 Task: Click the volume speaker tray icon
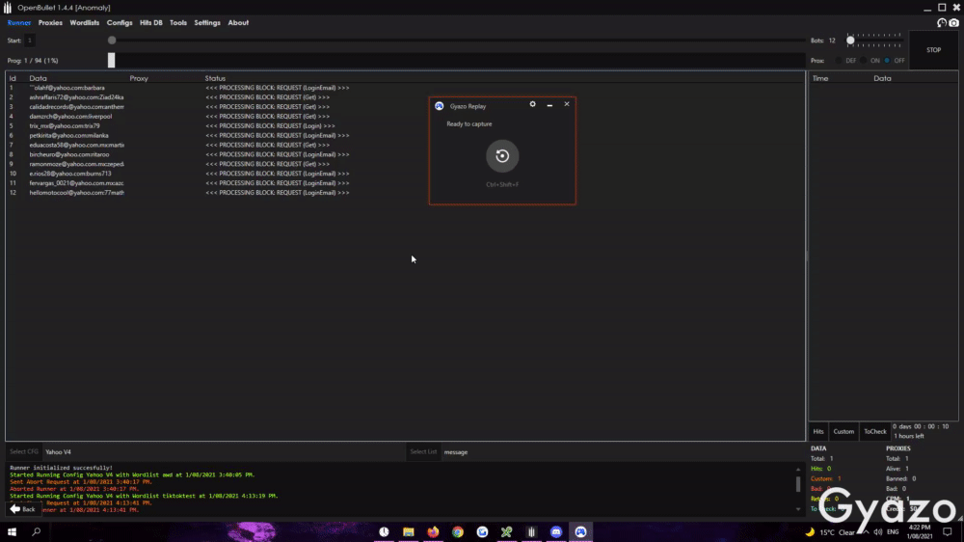(878, 532)
